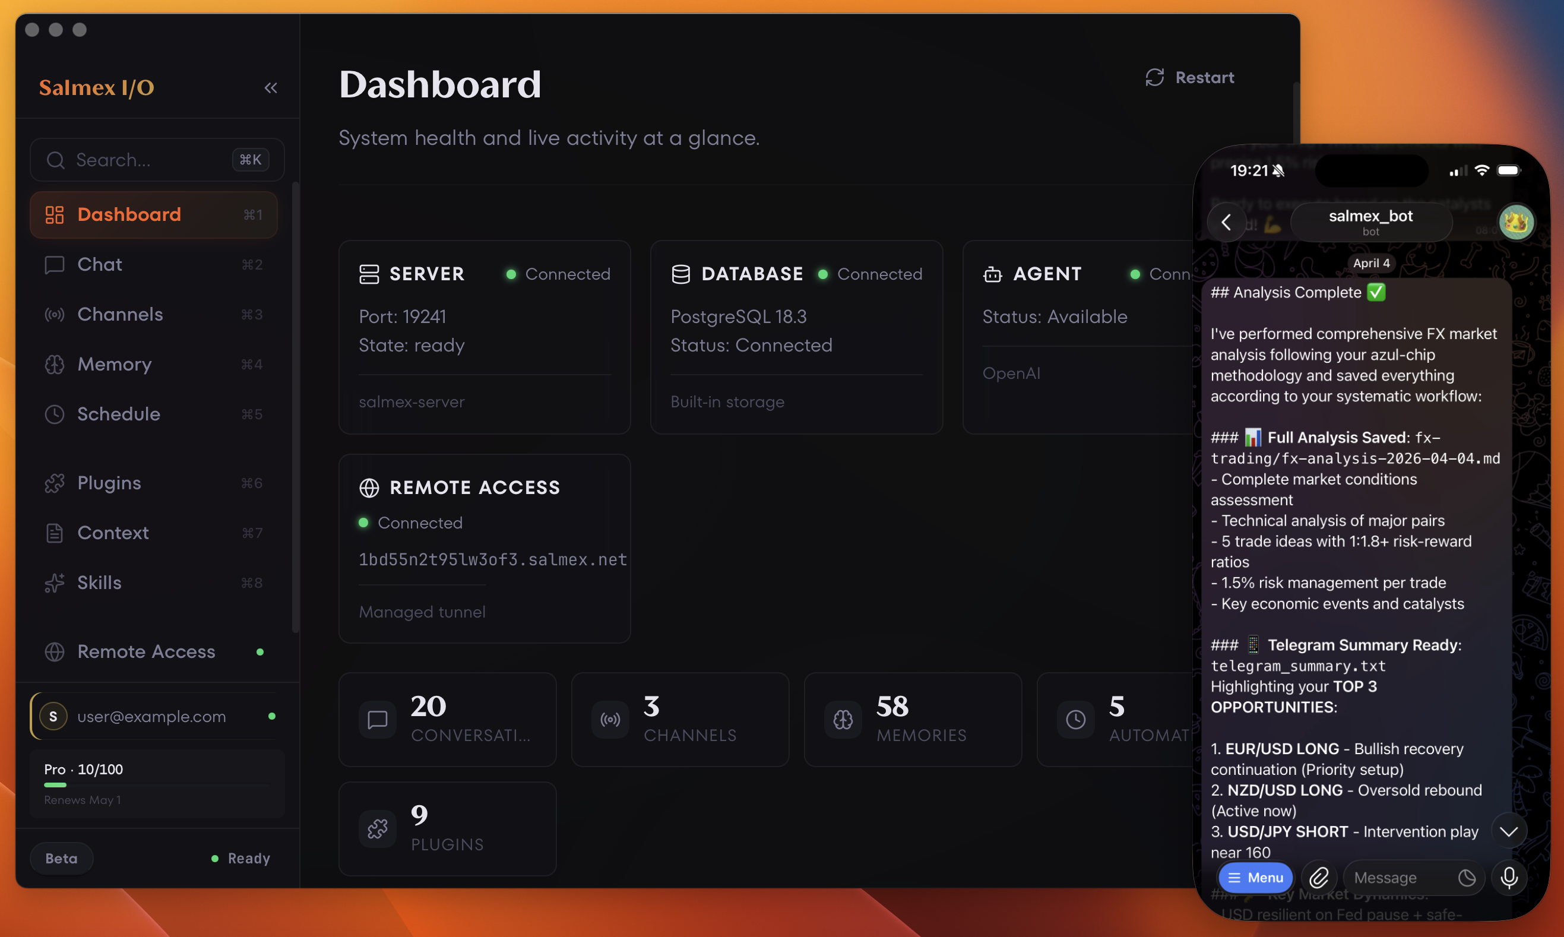Click the paperclip attachment icon in Telegram
Image resolution: width=1564 pixels, height=937 pixels.
[1319, 878]
